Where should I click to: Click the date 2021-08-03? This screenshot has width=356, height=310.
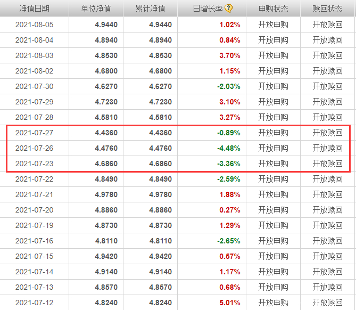click(34, 55)
